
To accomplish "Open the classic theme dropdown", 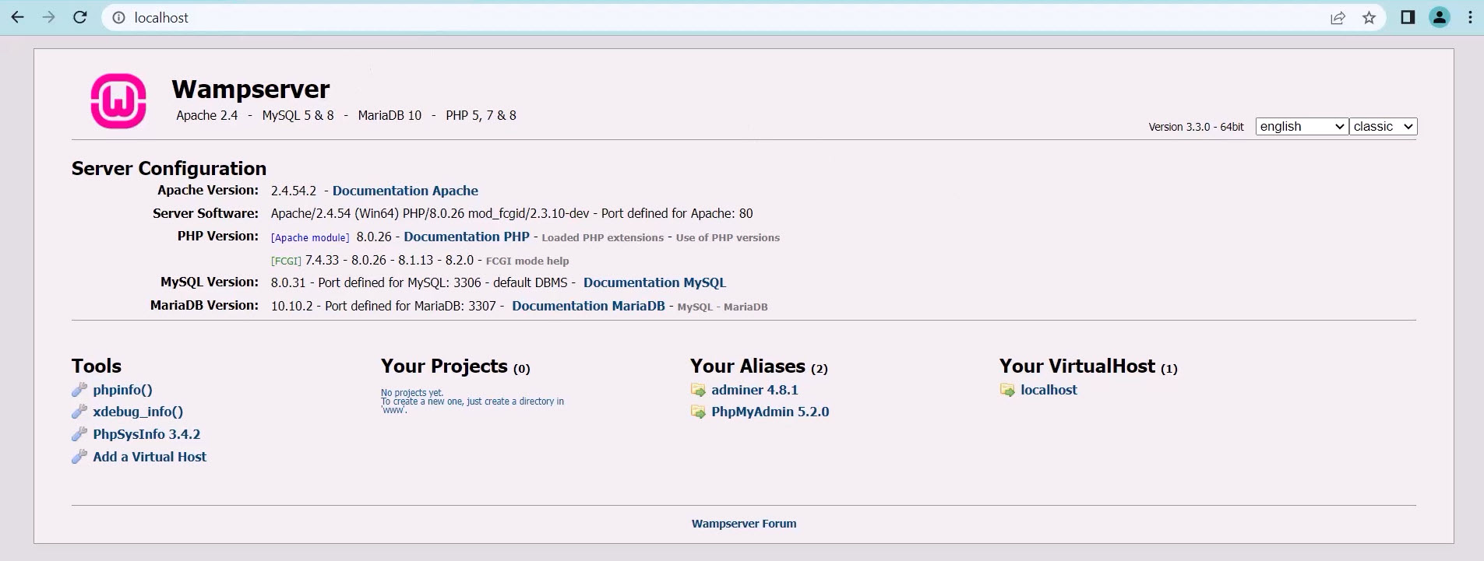I will (1384, 126).
